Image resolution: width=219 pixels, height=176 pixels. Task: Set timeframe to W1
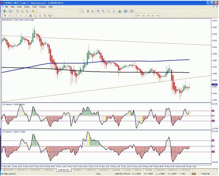click(x=158, y=16)
